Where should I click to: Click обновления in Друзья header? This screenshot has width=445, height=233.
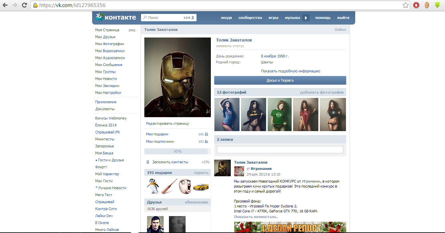[196, 202]
